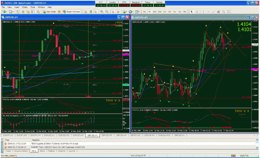Open the Journal terminal tab
This screenshot has height=158, width=260.
[x=72, y=151]
